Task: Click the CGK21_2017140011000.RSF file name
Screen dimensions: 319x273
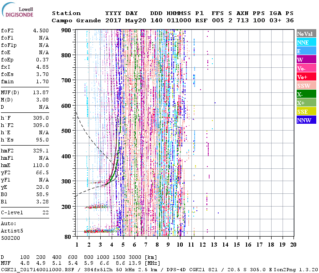Action: (37, 270)
